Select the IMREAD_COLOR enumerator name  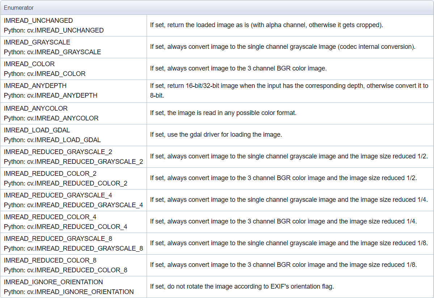pos(29,64)
